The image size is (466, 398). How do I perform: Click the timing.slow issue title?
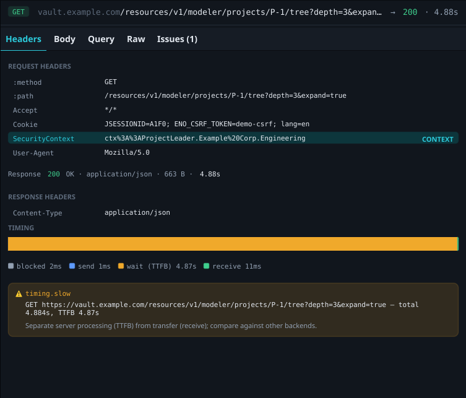48,293
